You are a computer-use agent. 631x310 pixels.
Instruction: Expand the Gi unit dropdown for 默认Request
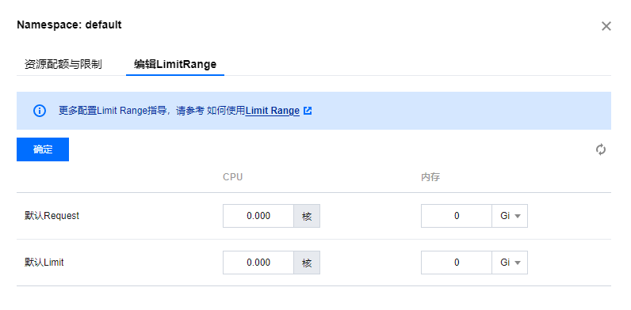[x=510, y=216]
